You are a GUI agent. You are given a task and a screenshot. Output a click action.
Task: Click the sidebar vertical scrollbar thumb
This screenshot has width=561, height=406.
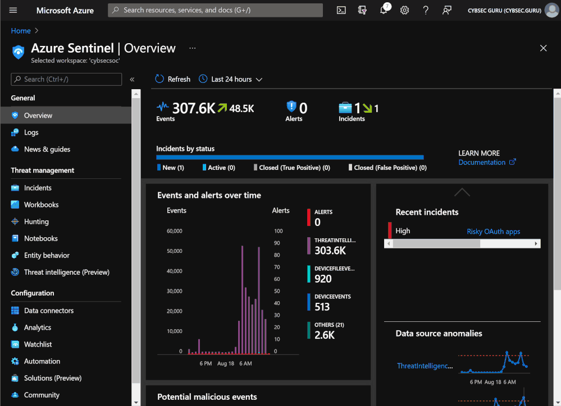[136, 241]
